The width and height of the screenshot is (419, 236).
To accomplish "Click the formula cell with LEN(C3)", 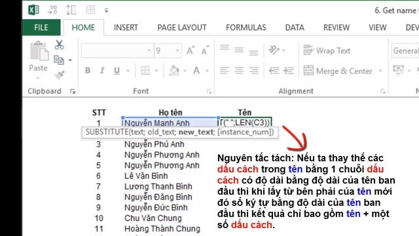I will pyautogui.click(x=246, y=123).
